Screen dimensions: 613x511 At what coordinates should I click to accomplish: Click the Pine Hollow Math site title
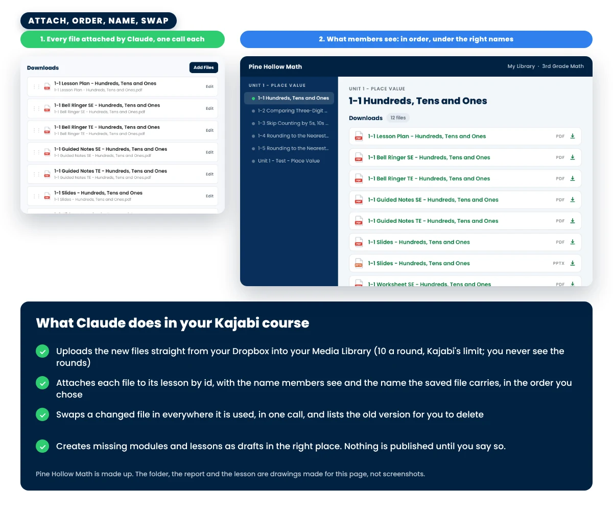pyautogui.click(x=275, y=66)
